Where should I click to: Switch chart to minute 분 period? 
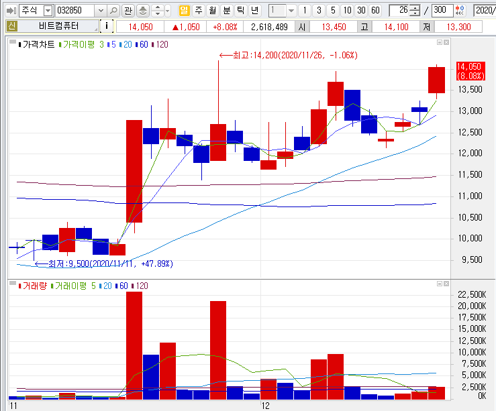pos(226,11)
